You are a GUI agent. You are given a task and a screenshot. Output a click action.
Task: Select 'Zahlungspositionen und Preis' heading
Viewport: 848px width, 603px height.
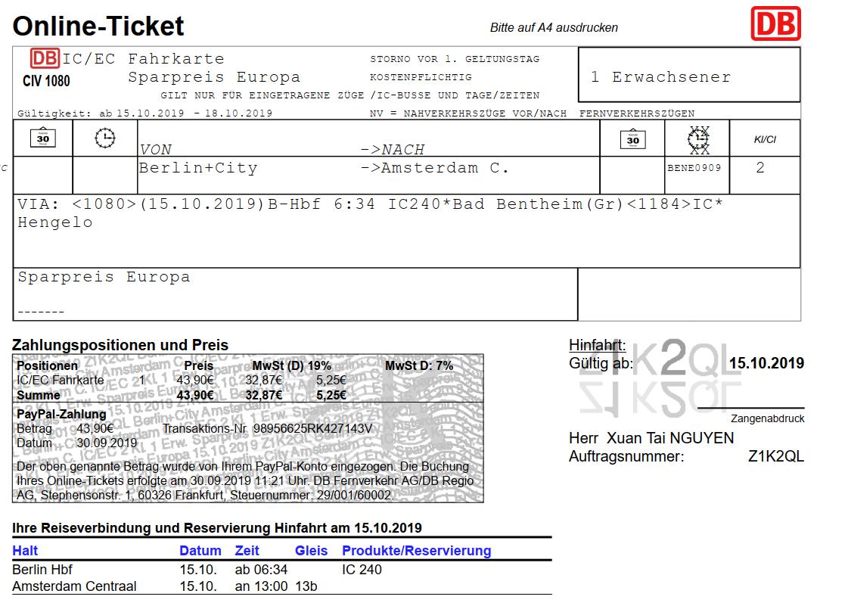point(120,345)
